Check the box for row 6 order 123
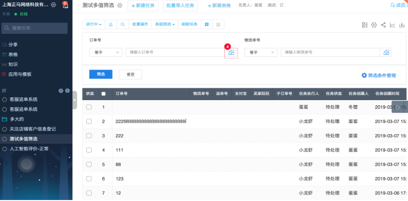This screenshot has width=408, height=201. pyautogui.click(x=89, y=178)
